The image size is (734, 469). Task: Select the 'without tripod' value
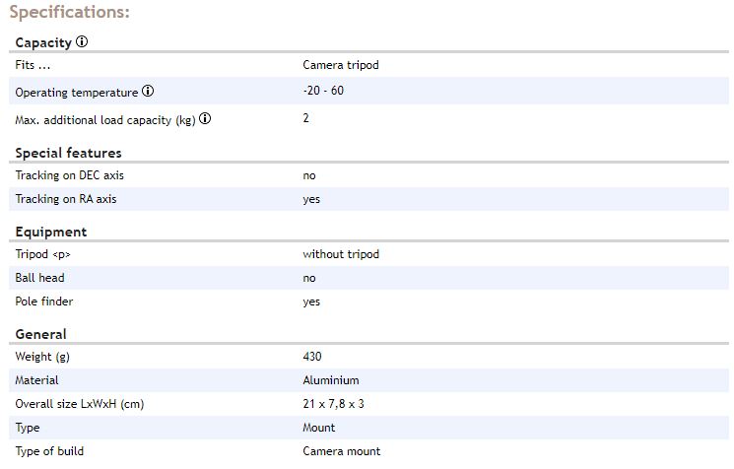(341, 254)
